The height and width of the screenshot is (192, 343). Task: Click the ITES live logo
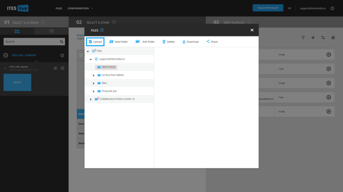coord(18,8)
